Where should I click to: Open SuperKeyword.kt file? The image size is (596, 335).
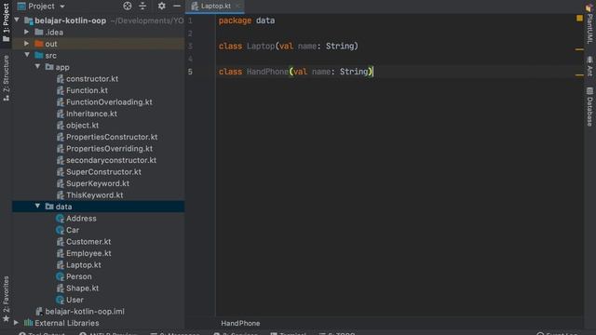pos(98,183)
